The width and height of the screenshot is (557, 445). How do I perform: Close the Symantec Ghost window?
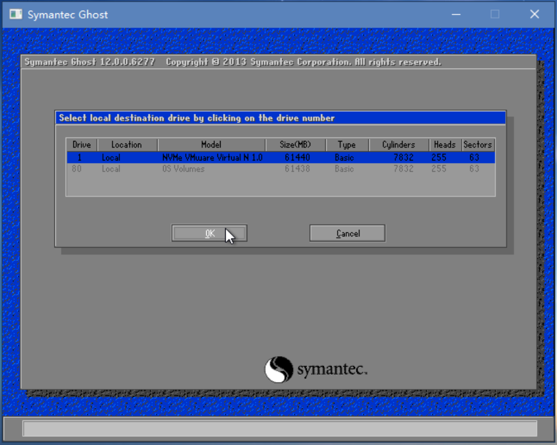[534, 14]
